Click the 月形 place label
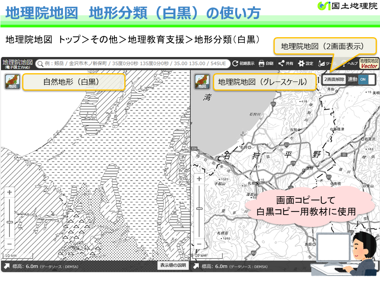 point(331,89)
